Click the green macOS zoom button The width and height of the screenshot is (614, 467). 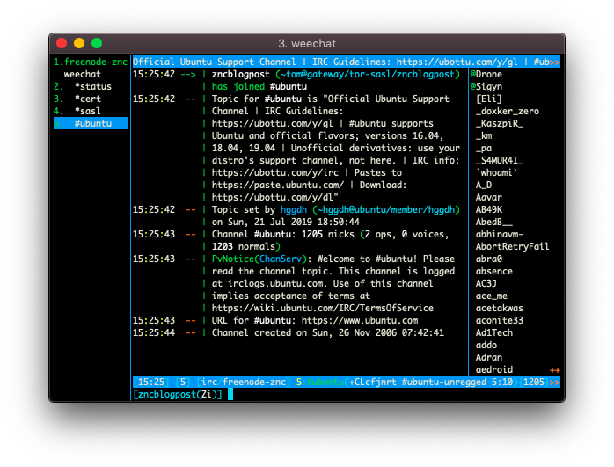tap(97, 43)
